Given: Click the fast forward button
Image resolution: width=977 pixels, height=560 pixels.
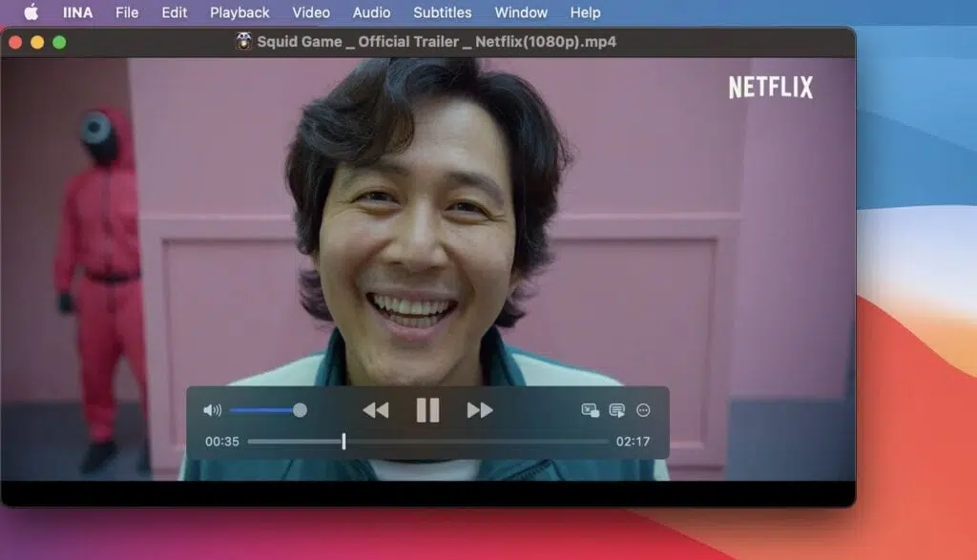Looking at the screenshot, I should click(x=480, y=410).
